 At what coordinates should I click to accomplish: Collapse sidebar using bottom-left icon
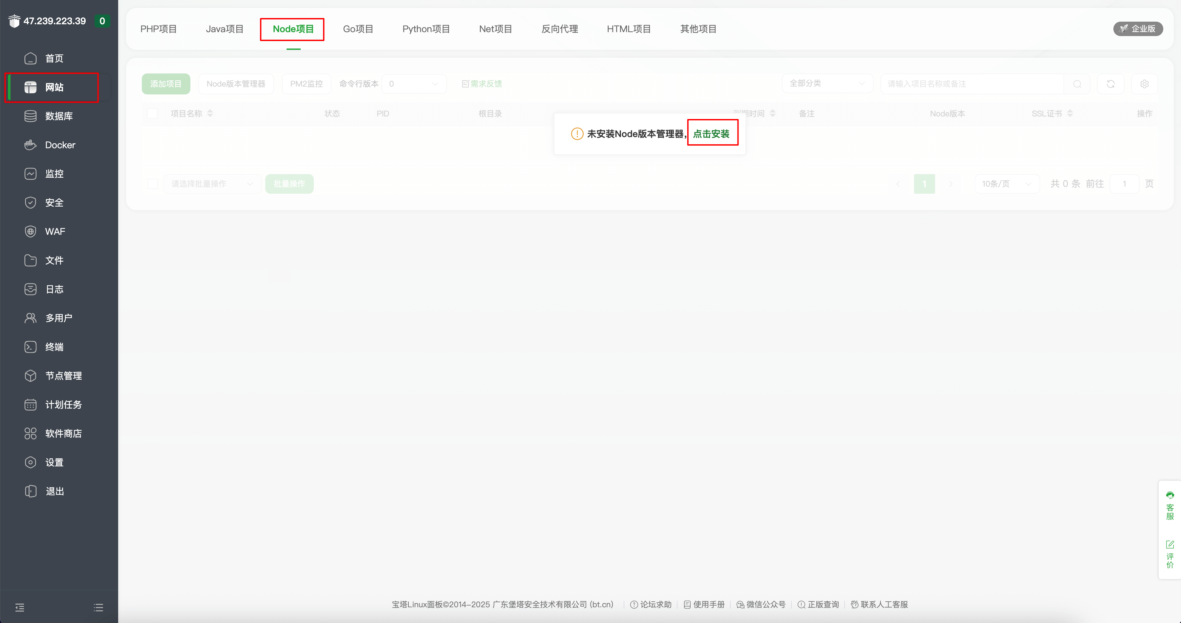(20, 607)
